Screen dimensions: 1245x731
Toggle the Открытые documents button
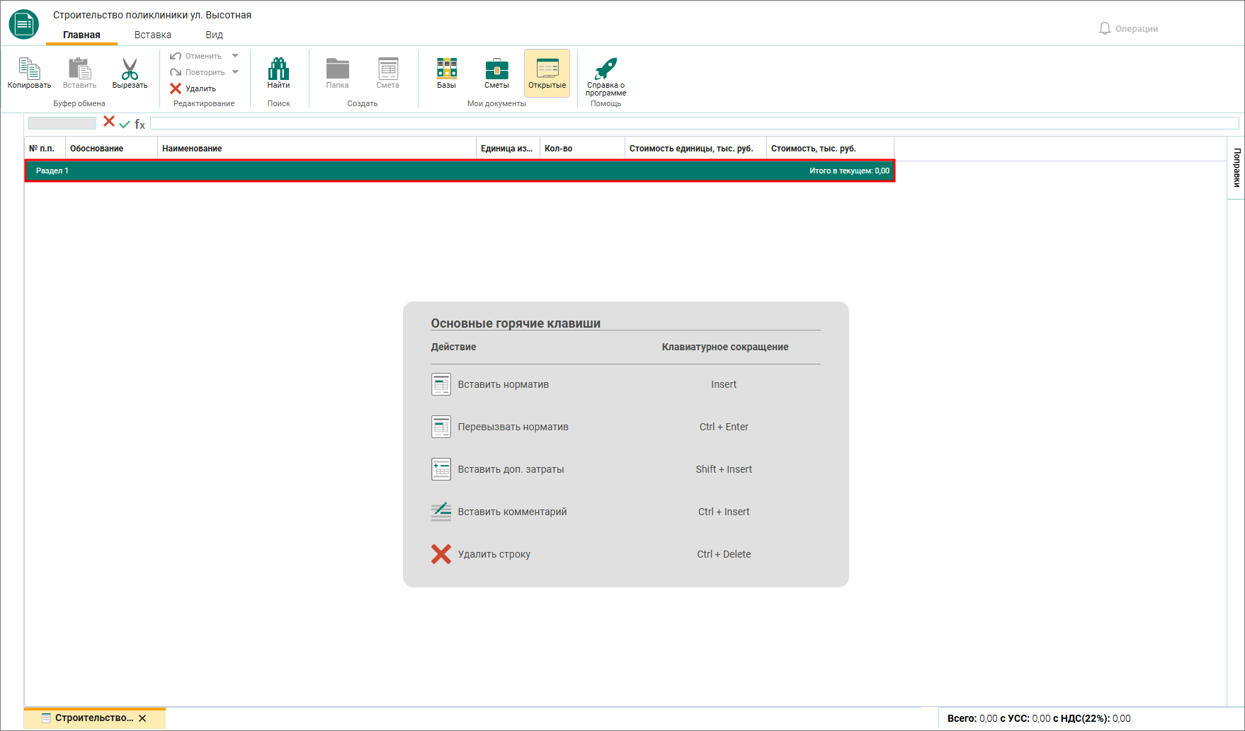(547, 73)
